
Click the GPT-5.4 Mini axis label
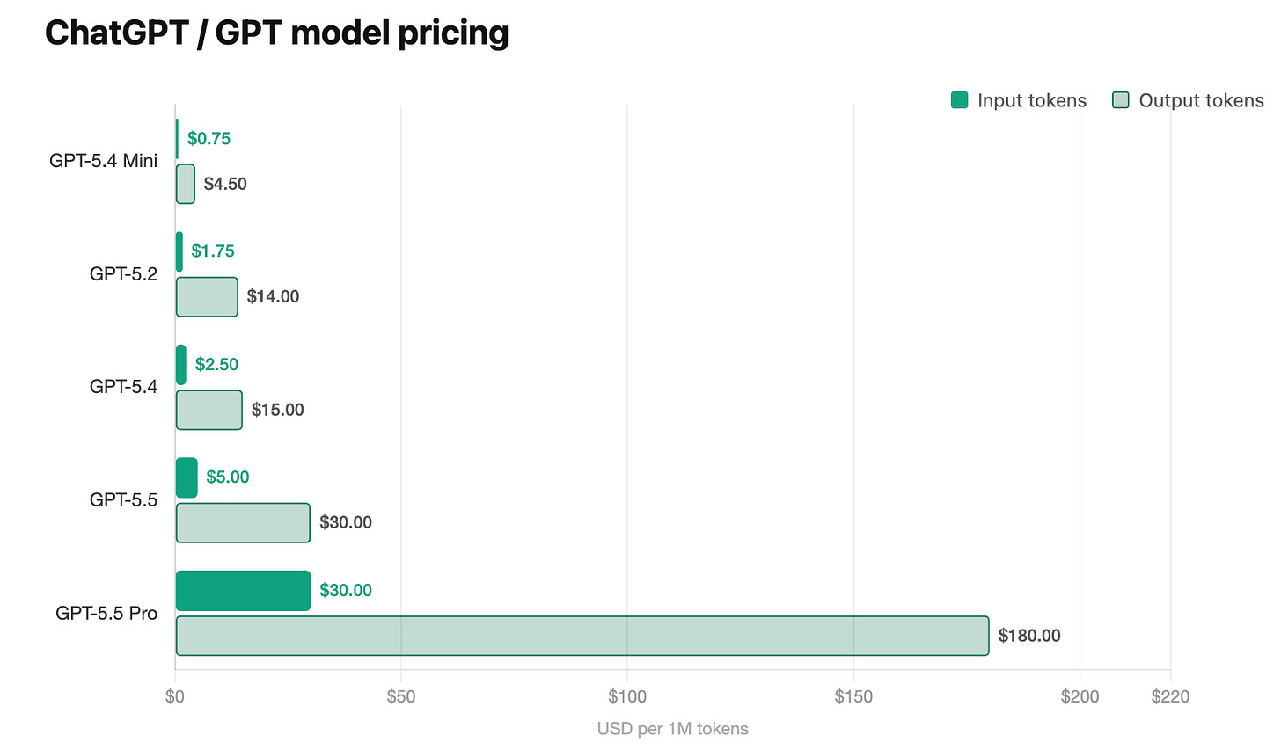(x=104, y=161)
